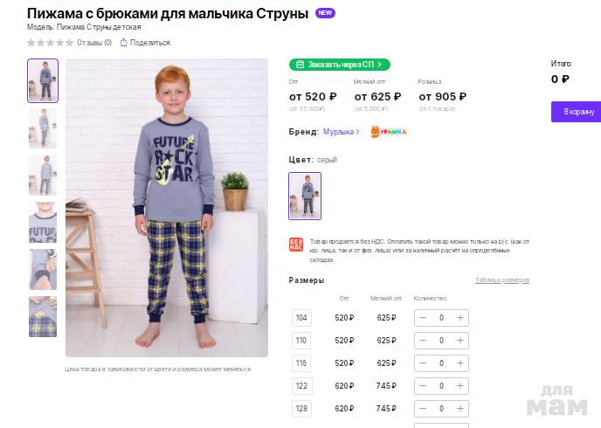The width and height of the screenshot is (601, 428).
Task: Decrease quantity for size 122
Action: click(x=423, y=386)
